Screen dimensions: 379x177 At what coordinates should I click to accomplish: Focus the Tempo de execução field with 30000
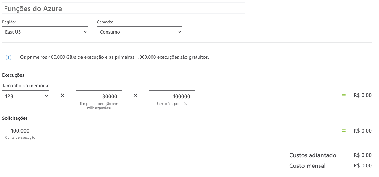[x=99, y=96]
